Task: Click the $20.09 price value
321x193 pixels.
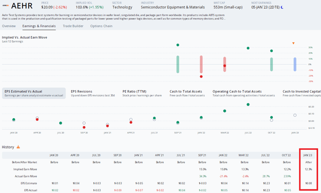Action: [47, 7]
